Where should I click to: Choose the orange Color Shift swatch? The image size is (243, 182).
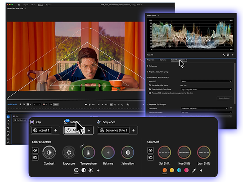click(165, 170)
